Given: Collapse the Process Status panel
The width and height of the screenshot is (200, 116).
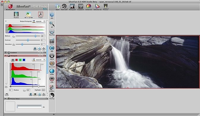Looking at the screenshot, I should coord(5,99).
